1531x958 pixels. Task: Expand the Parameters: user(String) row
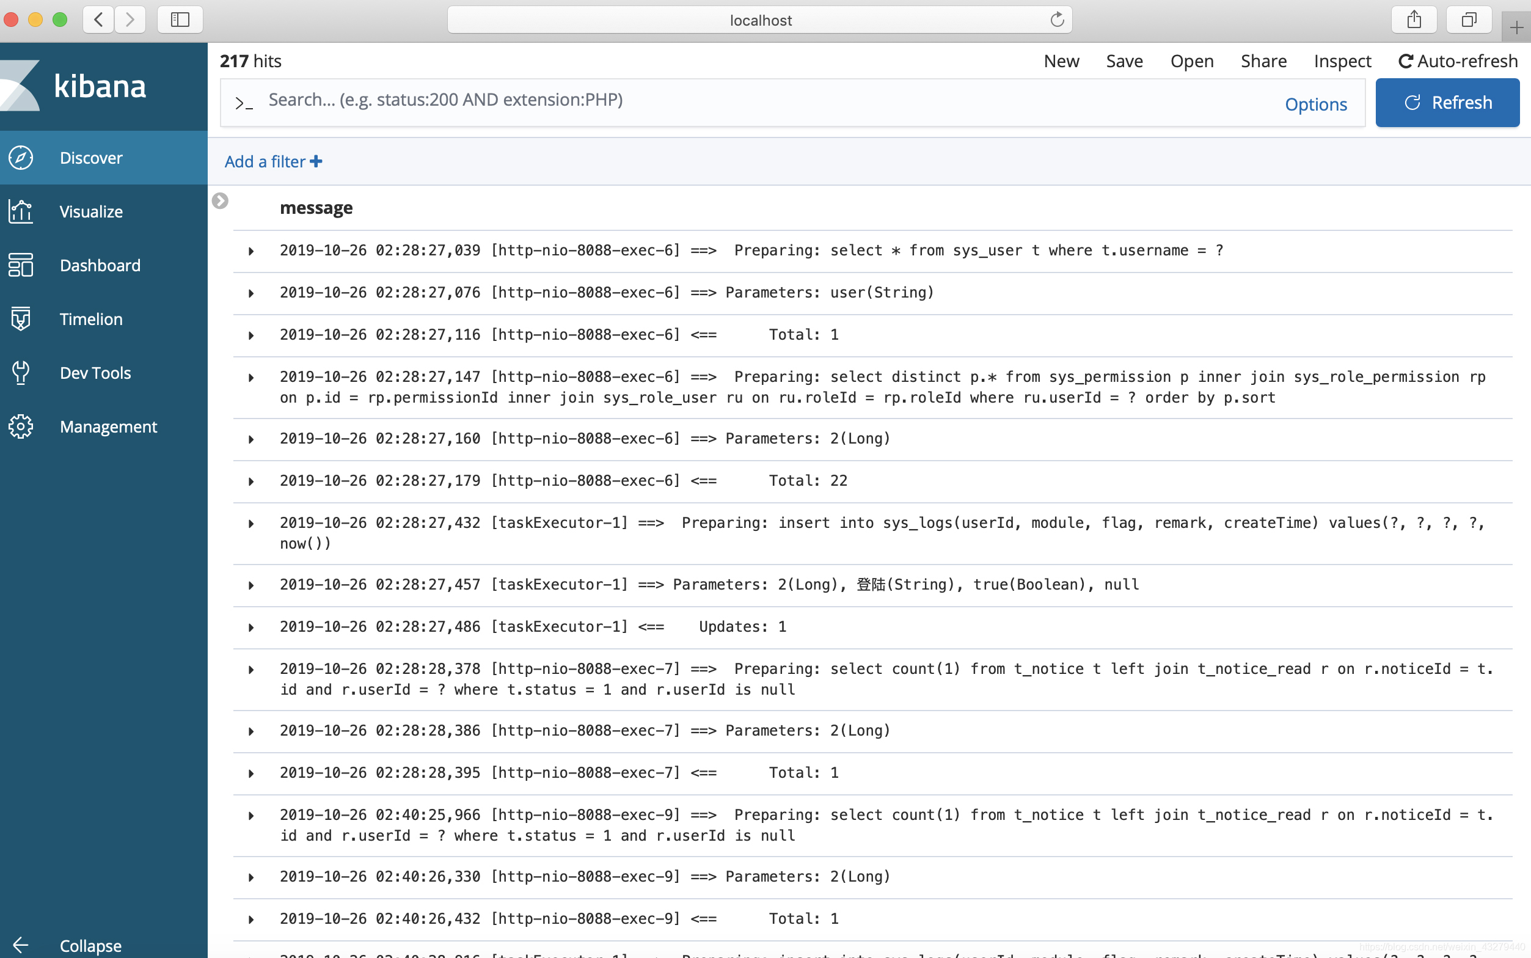pos(252,293)
